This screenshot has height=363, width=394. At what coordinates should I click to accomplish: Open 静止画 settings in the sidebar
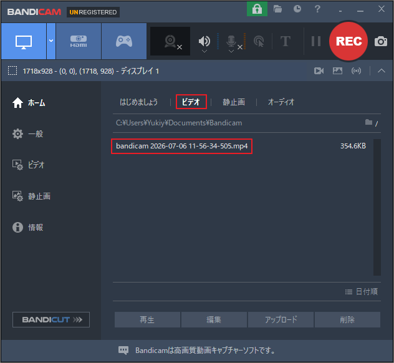[31, 196]
